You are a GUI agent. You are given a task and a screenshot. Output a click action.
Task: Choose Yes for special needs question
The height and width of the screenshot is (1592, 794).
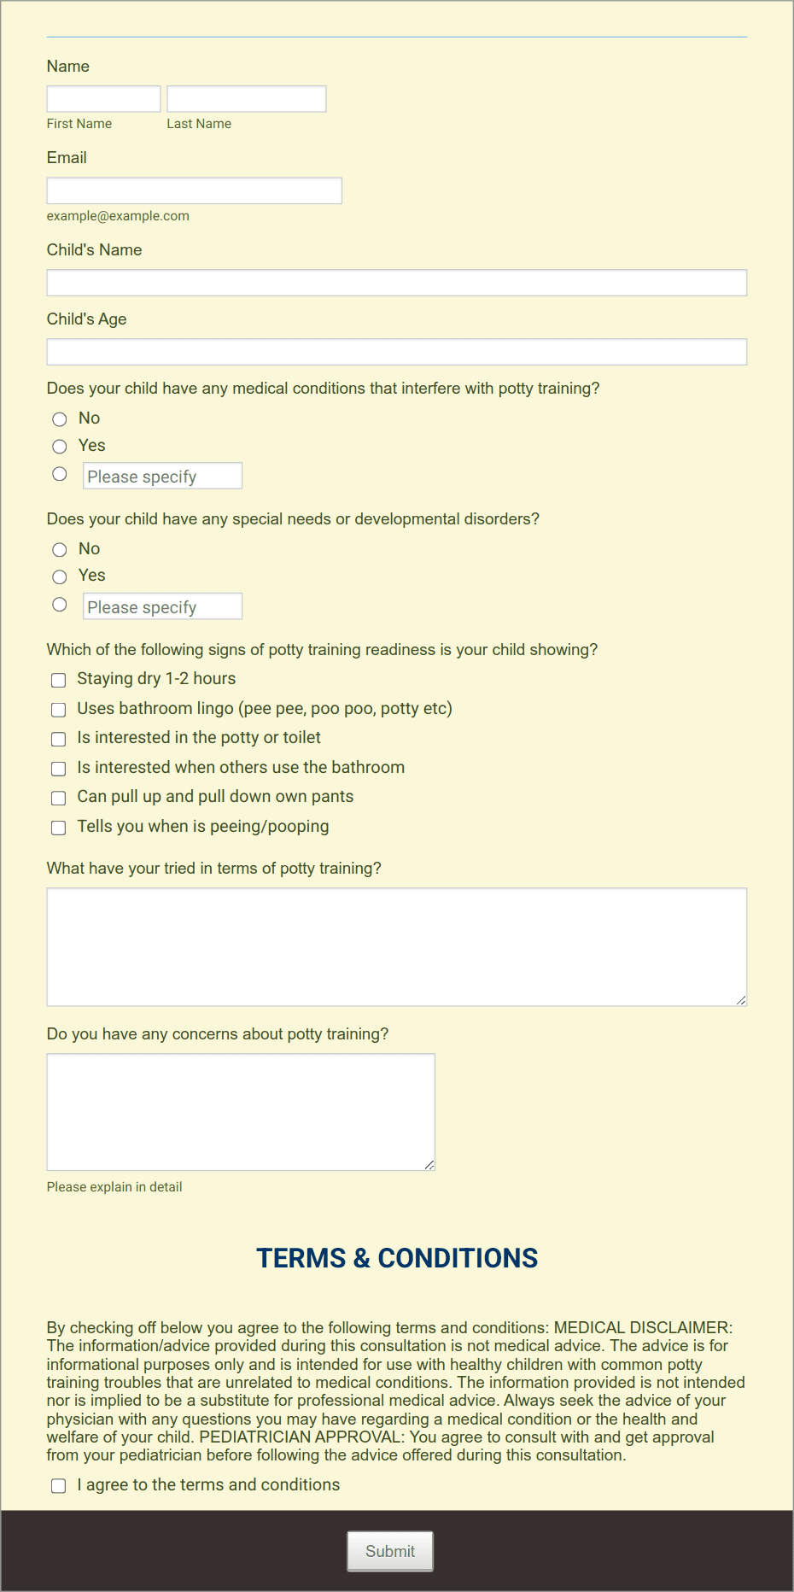click(60, 577)
